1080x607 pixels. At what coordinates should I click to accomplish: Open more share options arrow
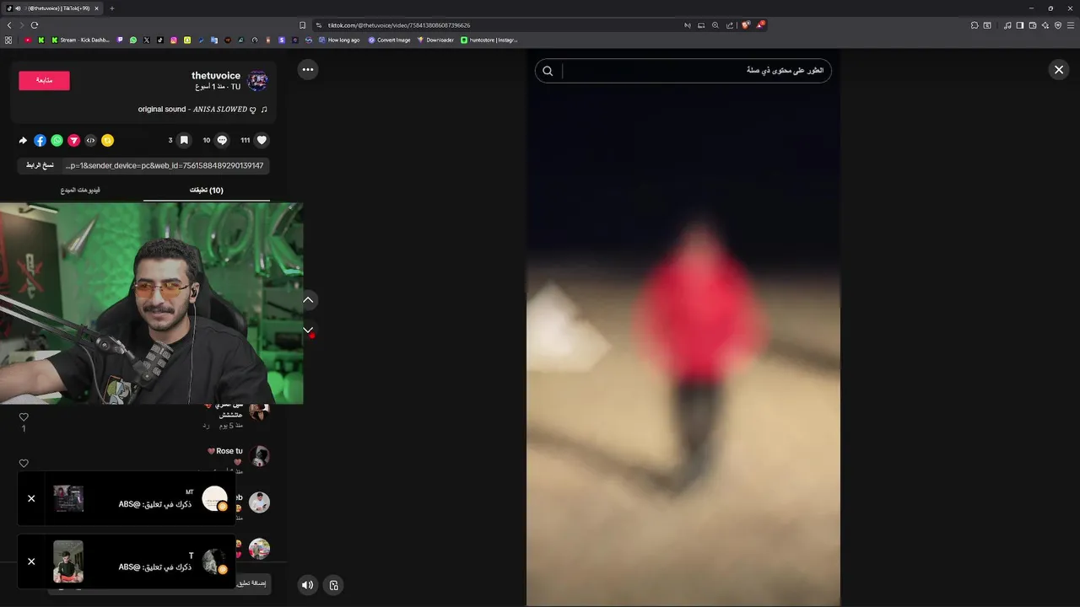[24, 141]
